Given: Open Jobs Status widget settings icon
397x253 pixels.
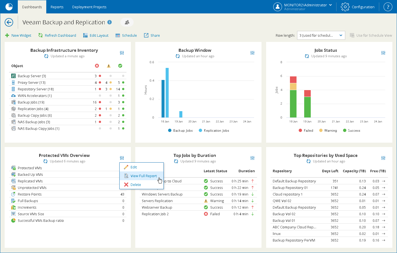Looking at the screenshot, I should tap(383, 53).
